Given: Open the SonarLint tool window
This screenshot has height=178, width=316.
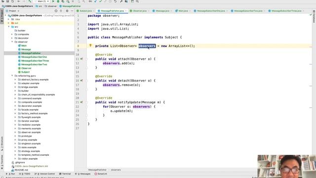Looking at the screenshot, I should click(101, 174).
